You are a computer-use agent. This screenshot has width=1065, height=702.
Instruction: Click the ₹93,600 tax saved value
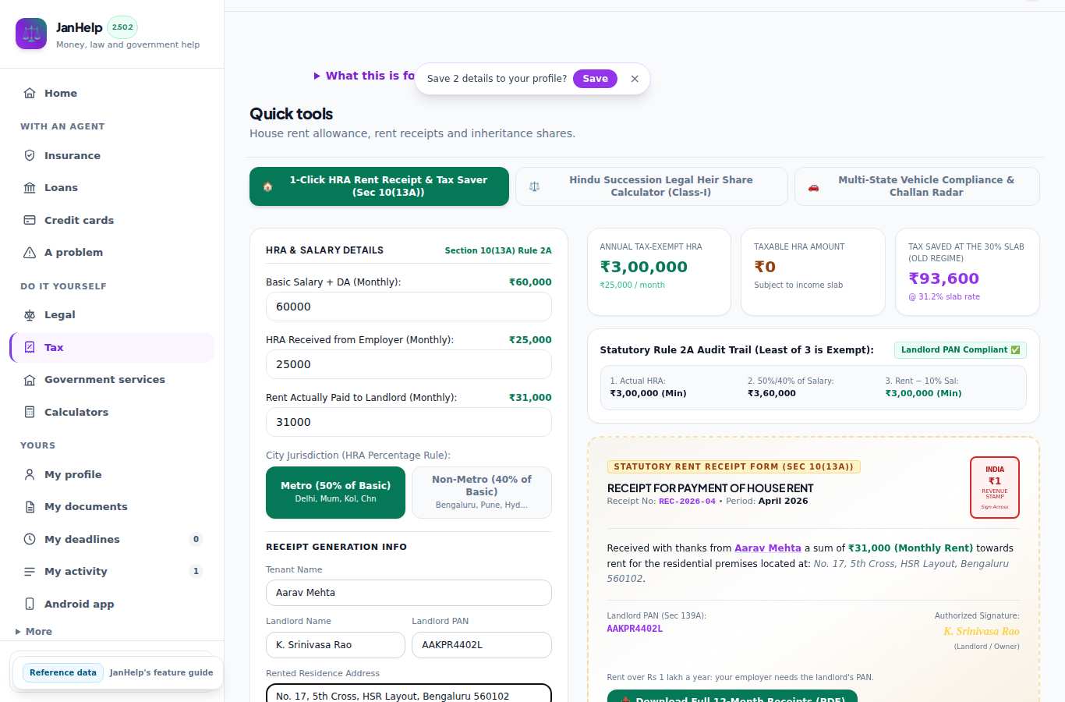943,278
